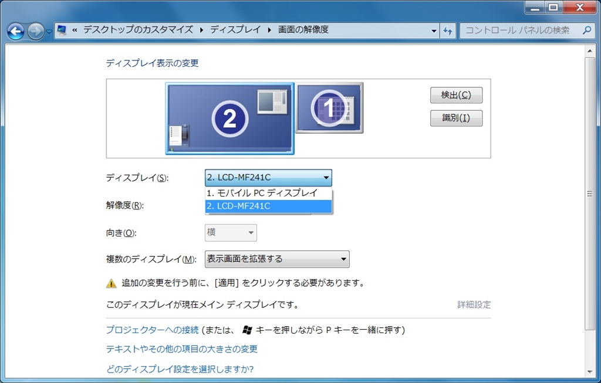
Task: Close the screen resolution window
Action: [579, 7]
